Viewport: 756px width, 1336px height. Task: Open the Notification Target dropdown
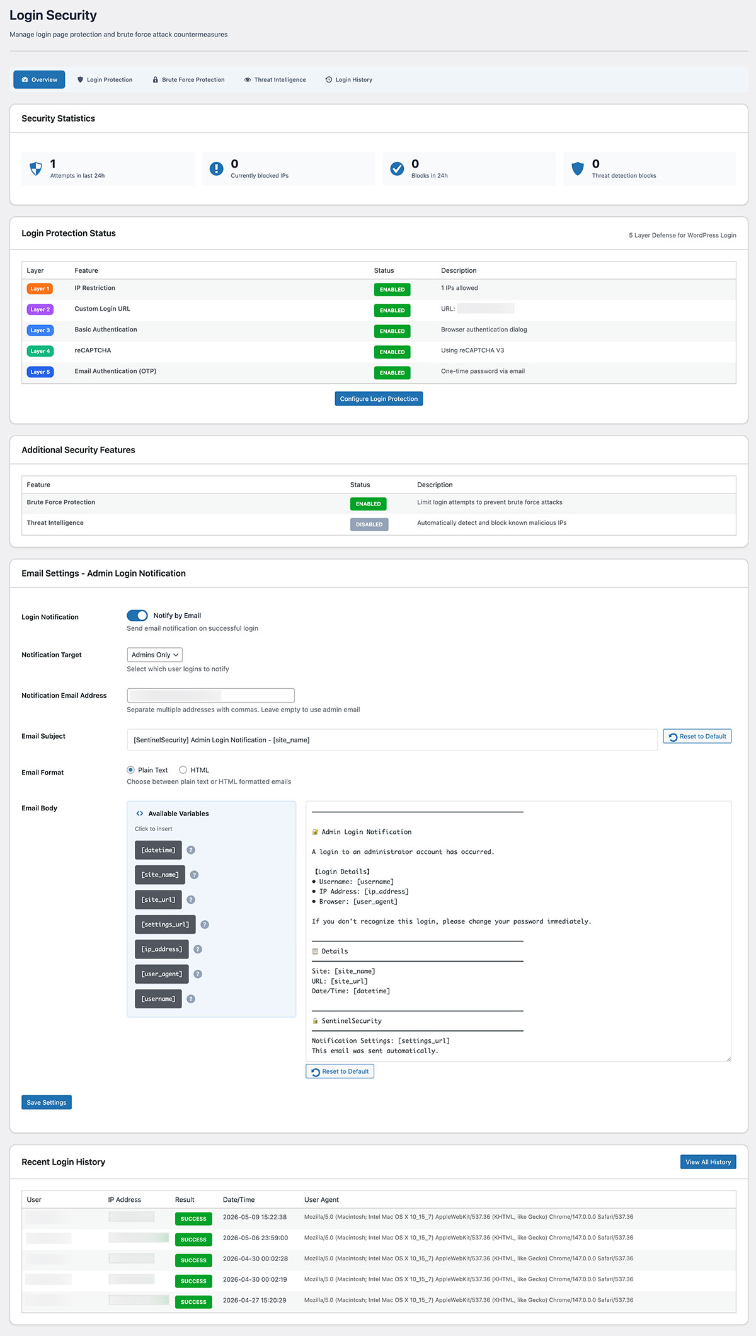click(154, 655)
